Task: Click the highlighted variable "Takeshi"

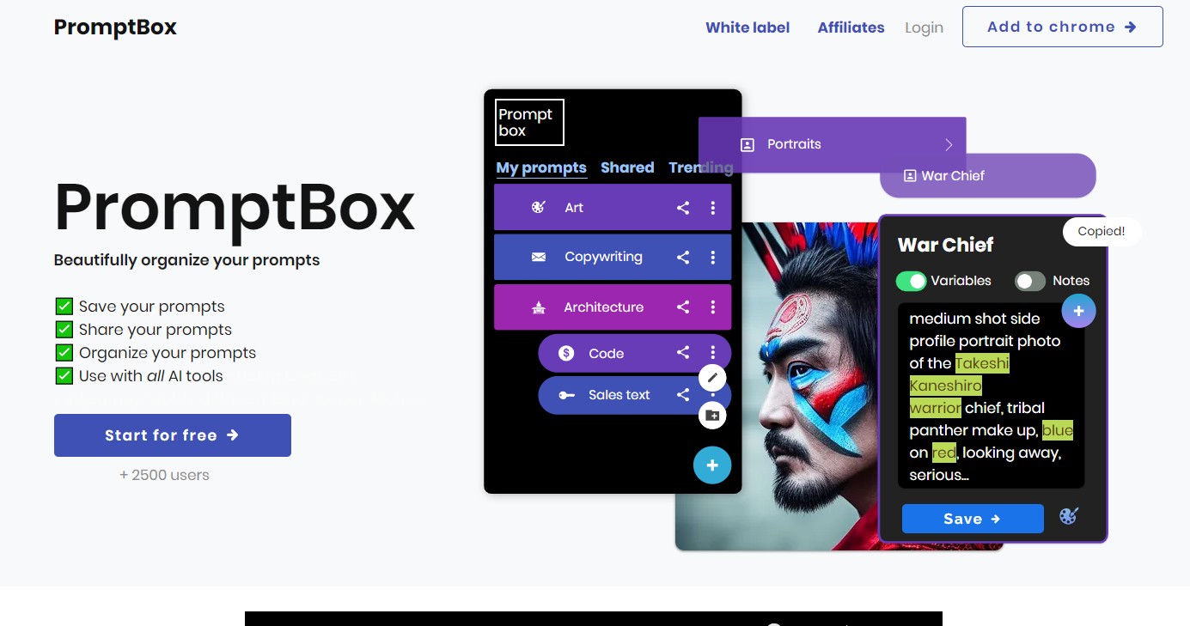Action: coord(982,363)
